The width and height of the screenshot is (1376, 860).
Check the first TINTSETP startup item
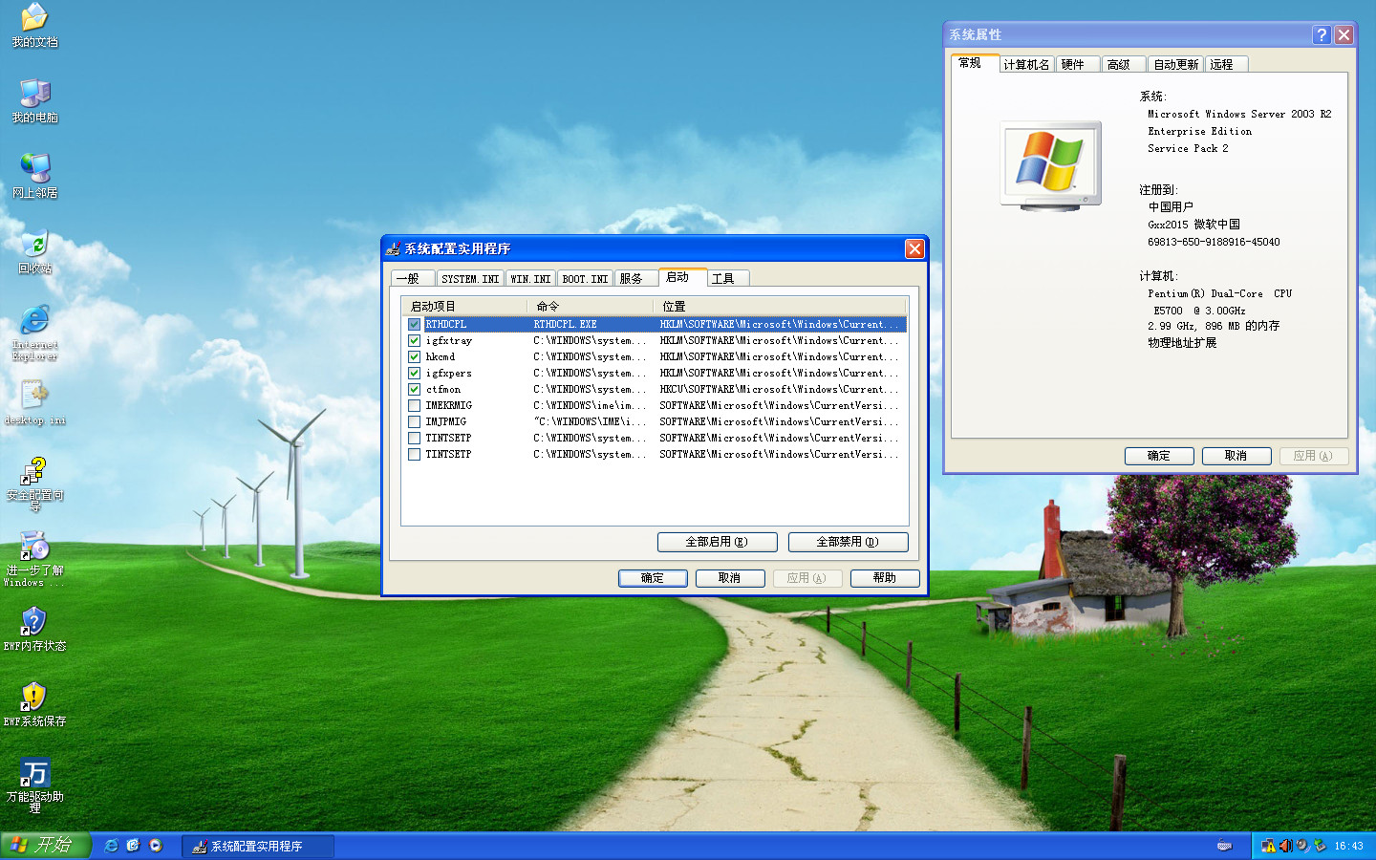tap(414, 439)
